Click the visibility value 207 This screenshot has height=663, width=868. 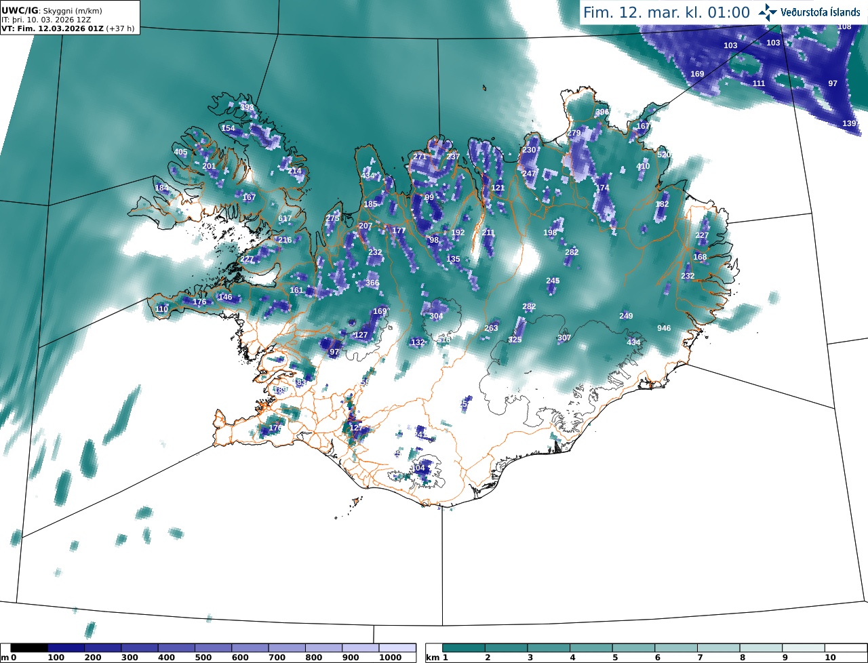365,226
